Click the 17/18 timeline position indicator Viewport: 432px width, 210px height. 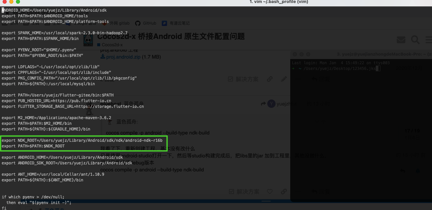412,131
